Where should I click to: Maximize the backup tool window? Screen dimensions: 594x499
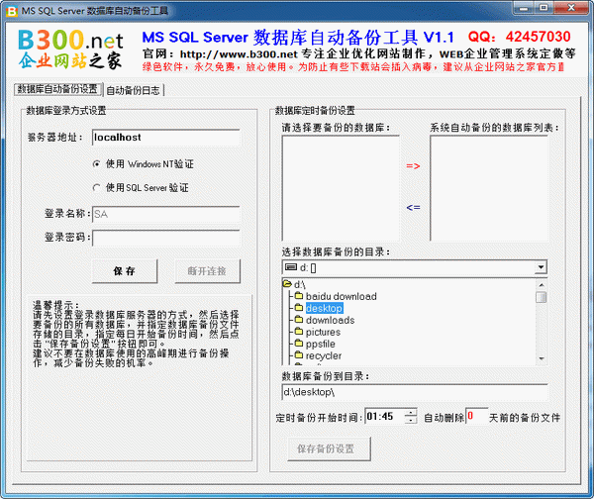544,7
